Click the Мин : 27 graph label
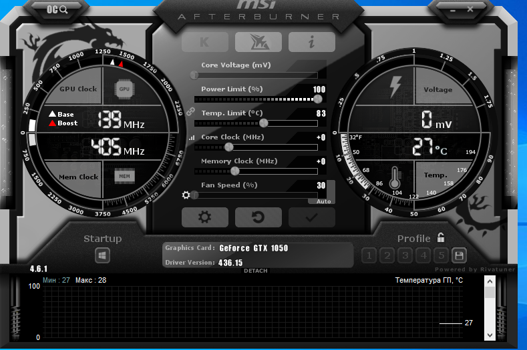527x350 pixels. (x=56, y=280)
